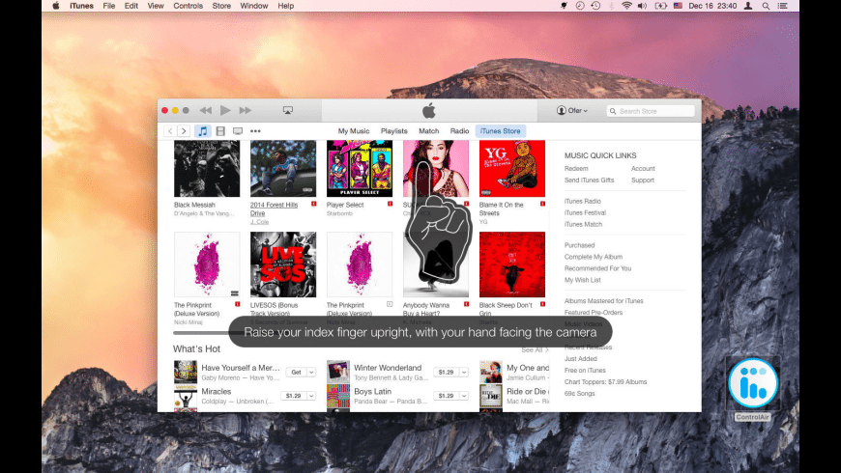Open the Controls menu in menu bar
The image size is (841, 473).
[188, 6]
